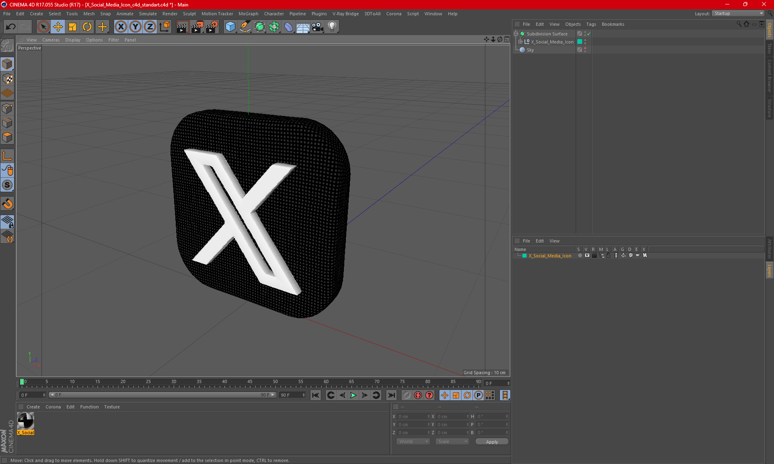Toggle Viewport Solo S icon
Viewport: 774px width, 464px height.
click(x=7, y=185)
